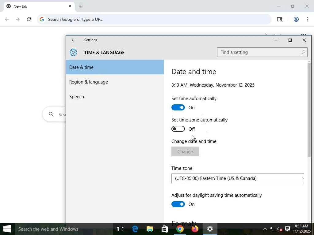This screenshot has width=314, height=235.
Task: Open the Speech settings section
Action: 115,96
